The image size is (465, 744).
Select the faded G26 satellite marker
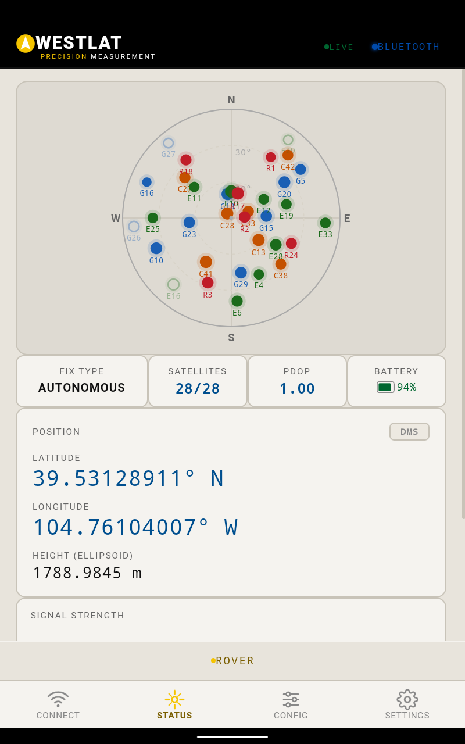pyautogui.click(x=134, y=227)
